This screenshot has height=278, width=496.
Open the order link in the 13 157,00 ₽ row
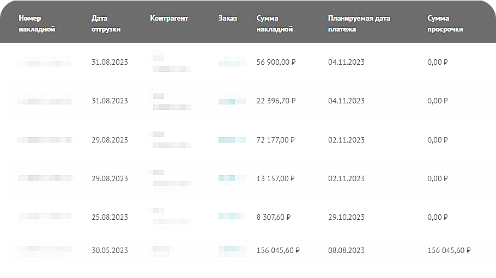tap(232, 178)
